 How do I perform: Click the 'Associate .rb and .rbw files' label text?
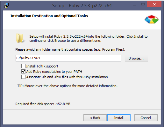tap(67, 77)
